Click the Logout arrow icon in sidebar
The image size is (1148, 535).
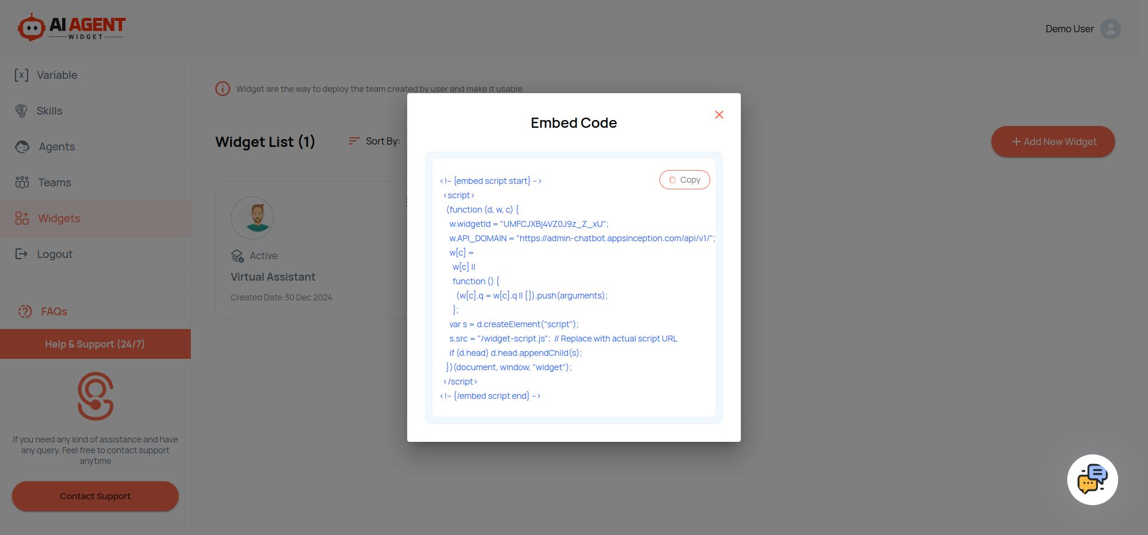click(22, 254)
